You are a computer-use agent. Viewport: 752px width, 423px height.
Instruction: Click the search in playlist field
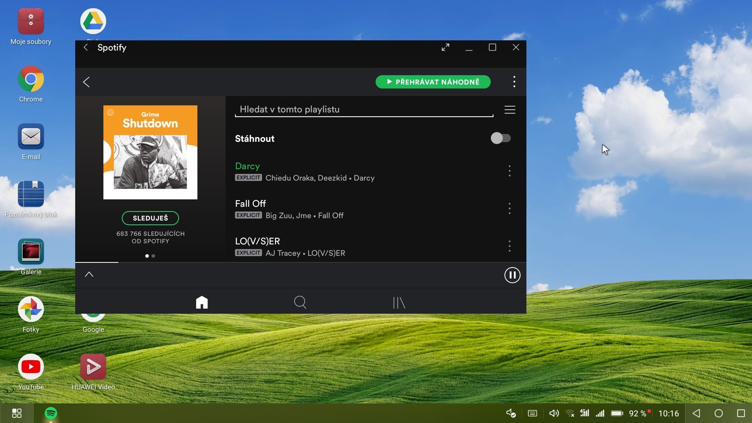[363, 110]
